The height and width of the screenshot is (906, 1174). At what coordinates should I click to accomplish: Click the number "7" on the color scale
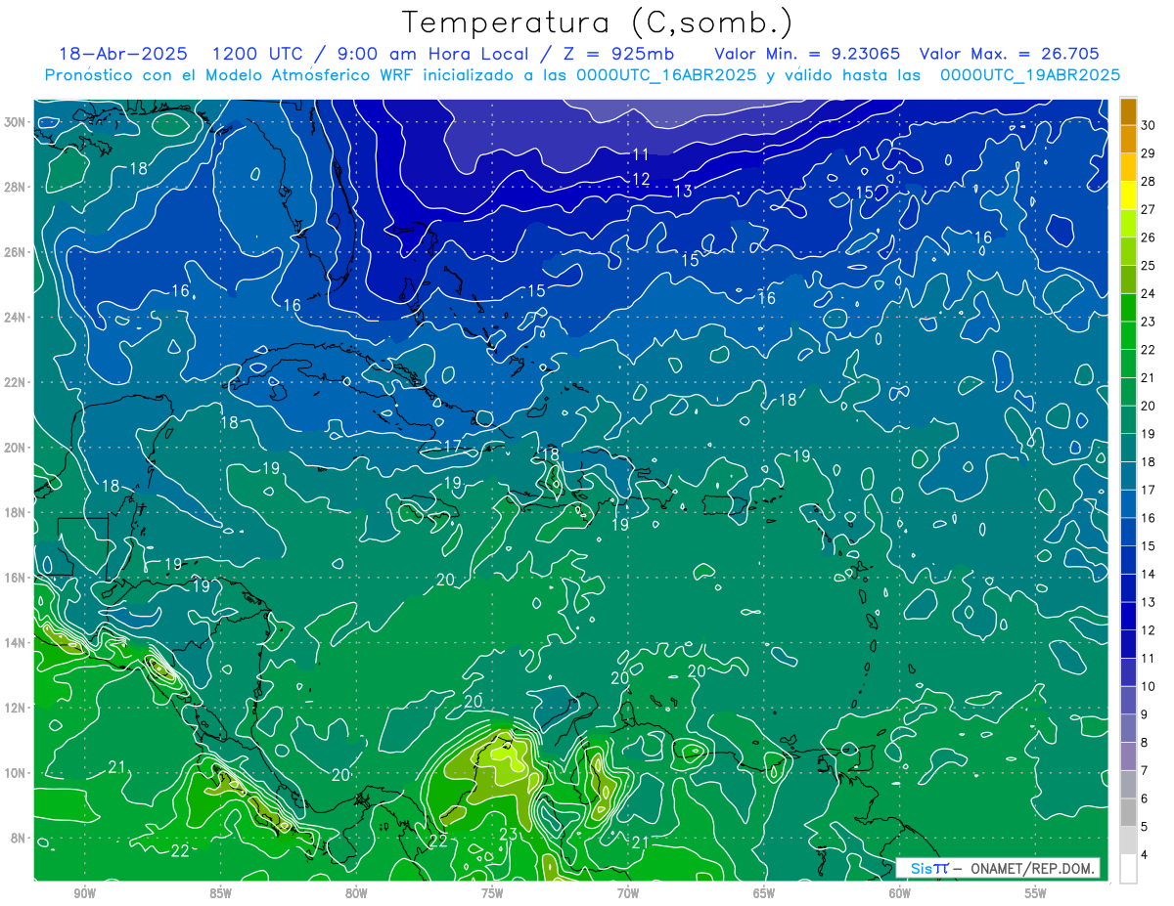(1146, 770)
